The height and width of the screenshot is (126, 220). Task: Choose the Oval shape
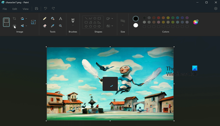coord(95,18)
